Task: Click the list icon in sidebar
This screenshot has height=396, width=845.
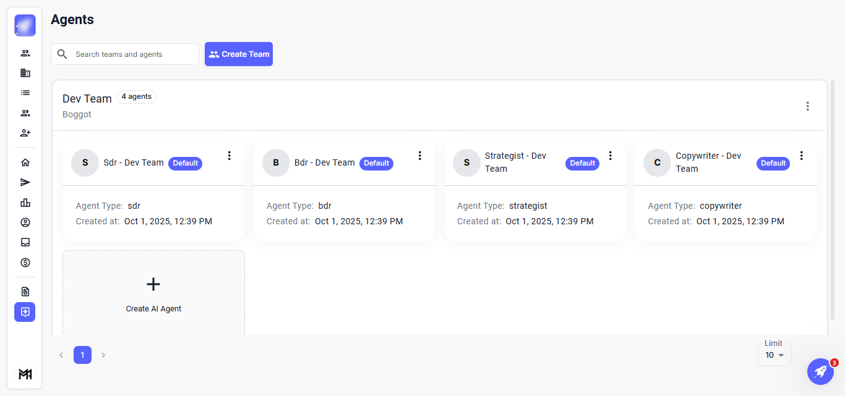Action: (x=25, y=93)
